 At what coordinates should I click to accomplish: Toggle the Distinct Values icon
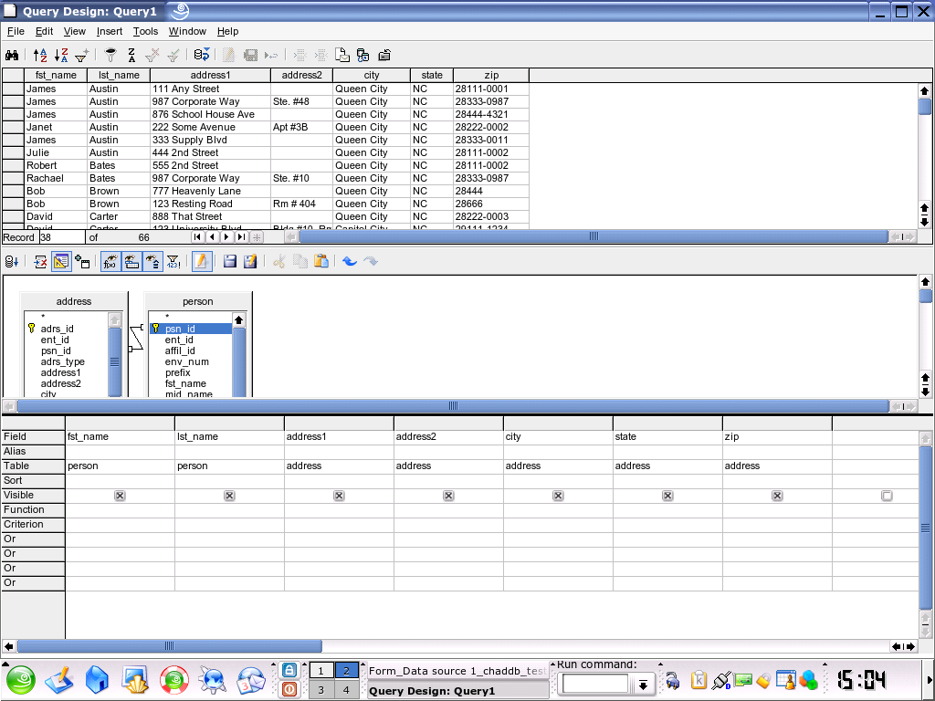(173, 262)
